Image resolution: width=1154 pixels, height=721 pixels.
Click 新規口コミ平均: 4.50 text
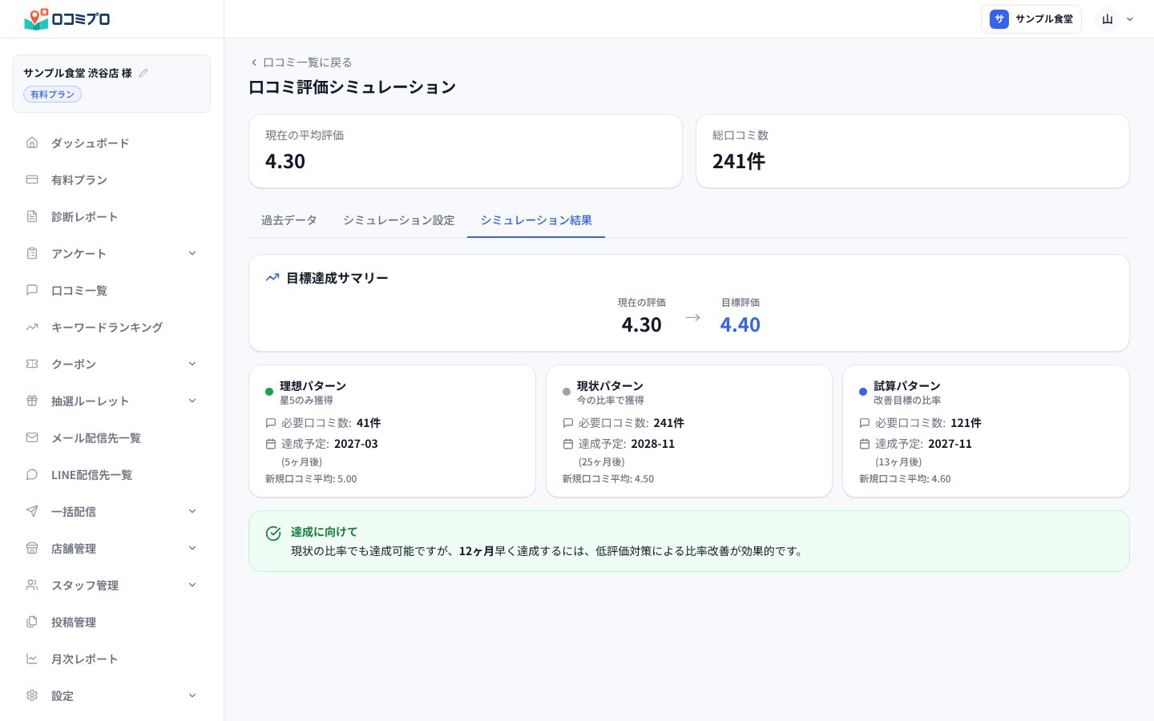(x=608, y=479)
